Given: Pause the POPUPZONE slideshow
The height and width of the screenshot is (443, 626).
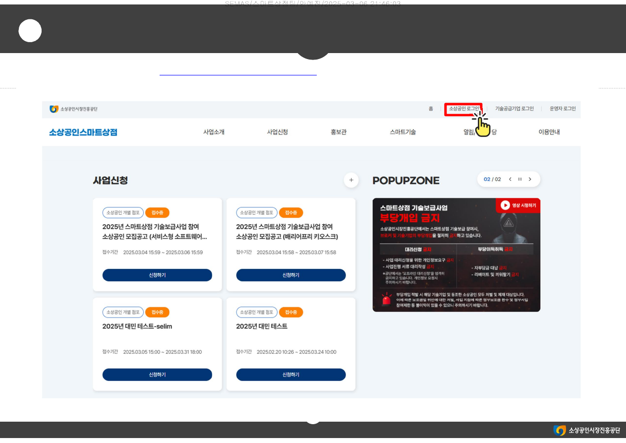Looking at the screenshot, I should pos(520,180).
